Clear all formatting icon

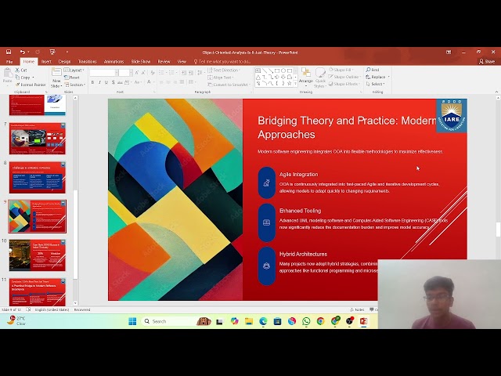click(153, 73)
